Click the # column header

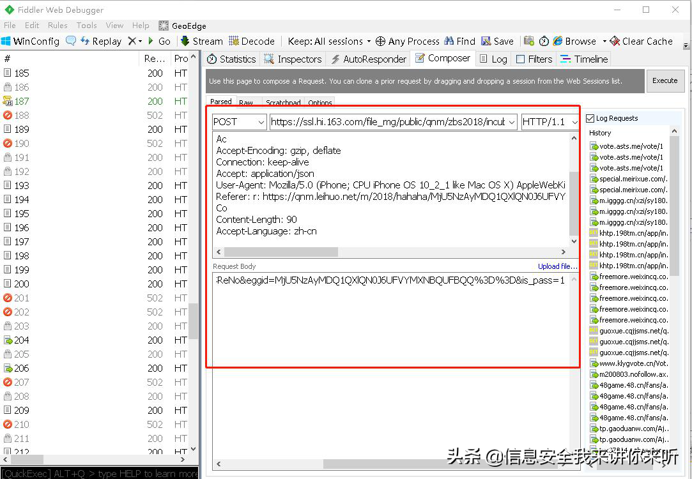[70, 58]
